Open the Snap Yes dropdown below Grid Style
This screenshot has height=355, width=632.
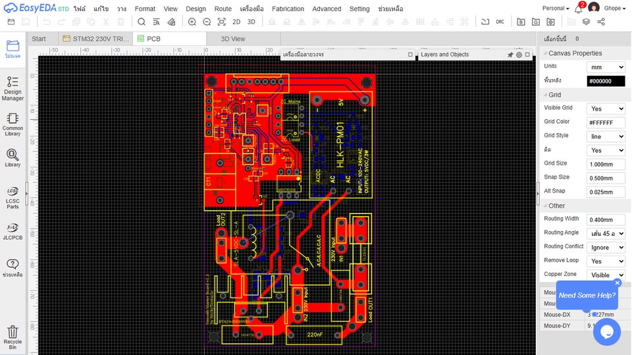tap(606, 150)
